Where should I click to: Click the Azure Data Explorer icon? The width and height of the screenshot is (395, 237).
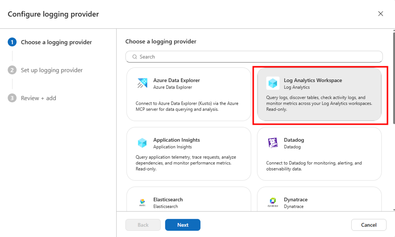click(142, 83)
